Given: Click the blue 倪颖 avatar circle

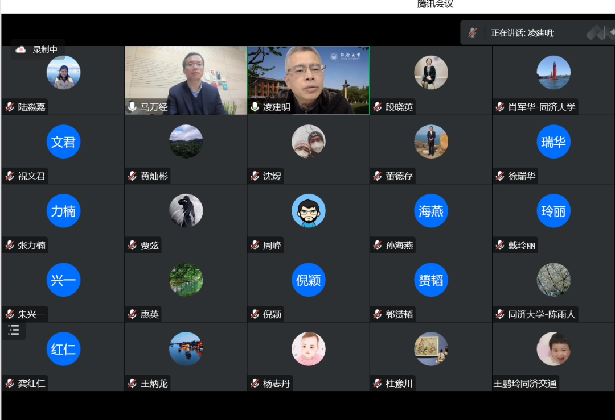Looking at the screenshot, I should coord(308,280).
